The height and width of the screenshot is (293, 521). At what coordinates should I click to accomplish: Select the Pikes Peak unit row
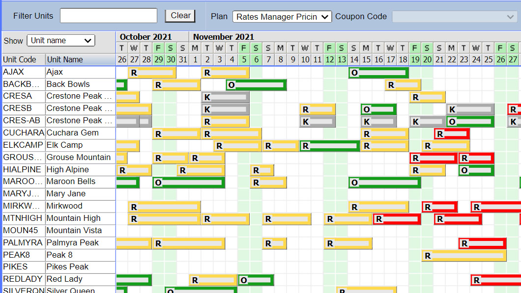coord(67,266)
